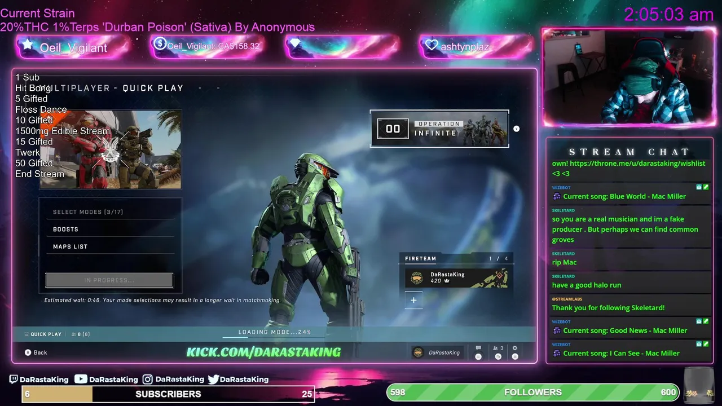Click the Twitter bird icon
Viewport: 722px width, 406px height.
(213, 379)
